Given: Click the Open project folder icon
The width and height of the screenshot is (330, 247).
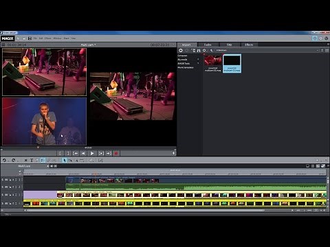Looking at the screenshot, I should click(x=24, y=38).
